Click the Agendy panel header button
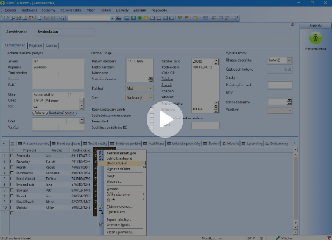This screenshot has height=240, width=332. pos(316,26)
